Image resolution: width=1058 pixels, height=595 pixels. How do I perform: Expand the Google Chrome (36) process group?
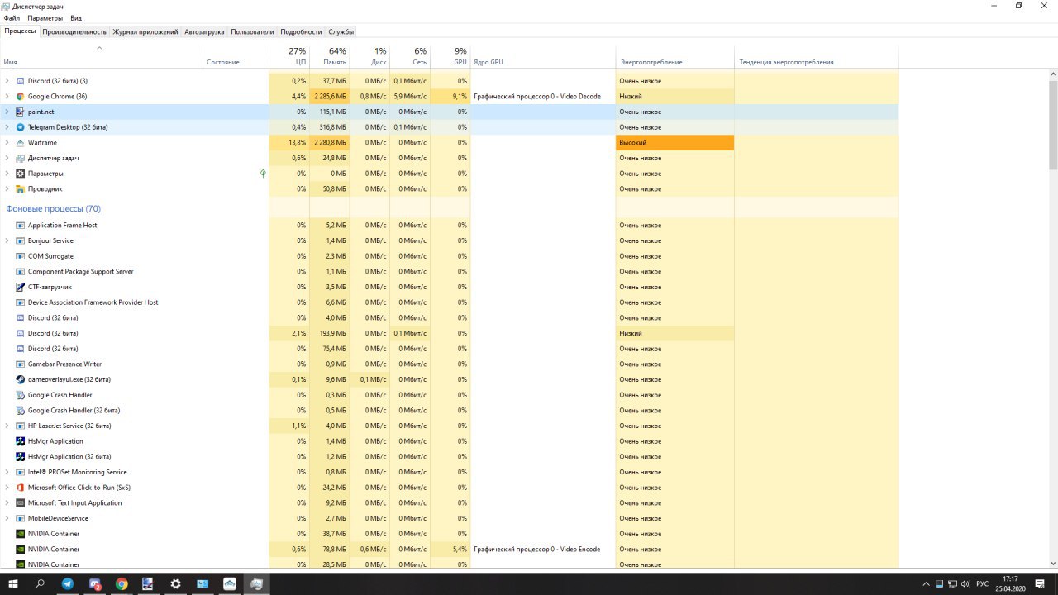(x=7, y=97)
